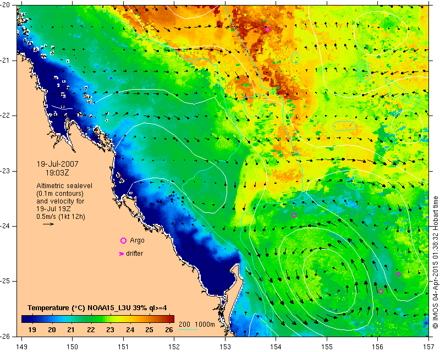This screenshot has height=352, width=440.
Task: Click the '0.5m/s (1kt 12h)' scale text
Action: [61, 217]
